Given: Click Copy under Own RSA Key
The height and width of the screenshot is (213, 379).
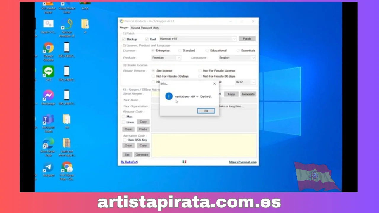Looking at the screenshot, I should pos(143,146).
